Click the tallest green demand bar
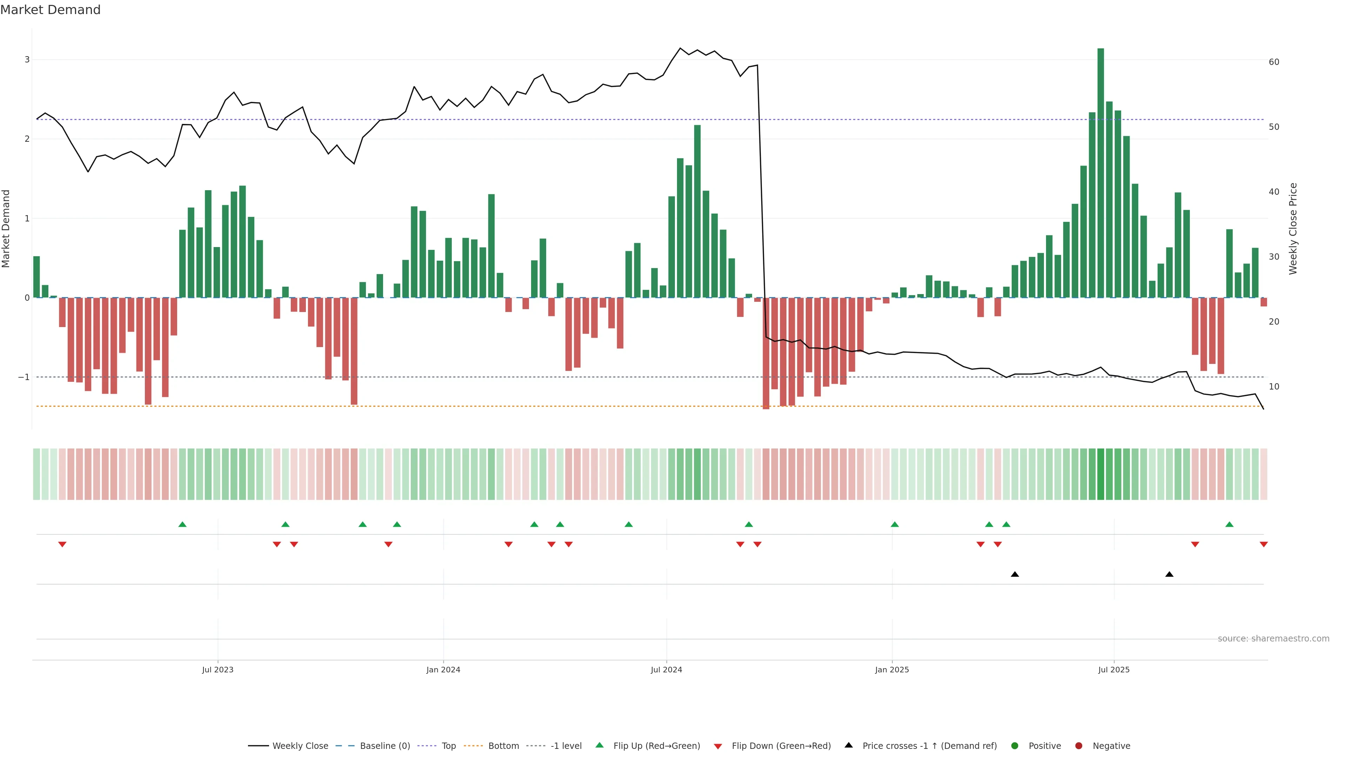 point(1101,173)
